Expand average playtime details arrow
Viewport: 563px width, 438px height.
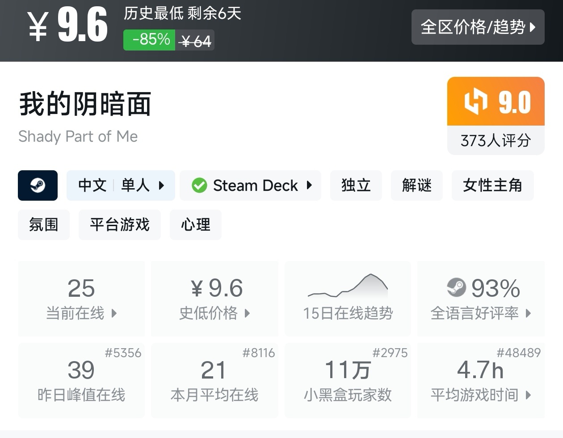coord(529,395)
